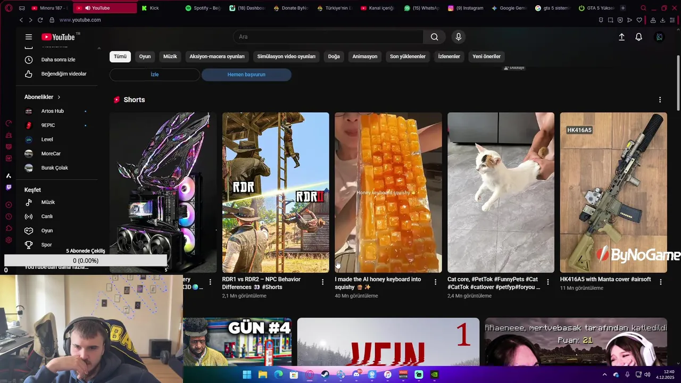Open Shorts section options menu
The height and width of the screenshot is (383, 681).
pos(660,99)
